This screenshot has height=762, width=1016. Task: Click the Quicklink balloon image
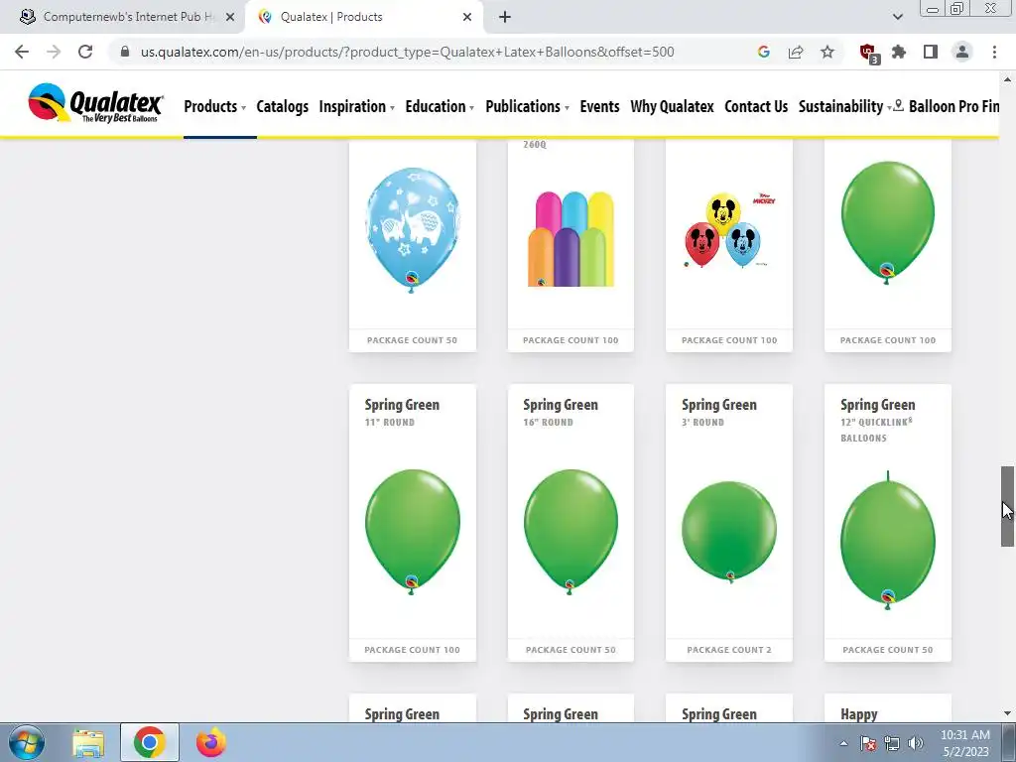click(888, 541)
